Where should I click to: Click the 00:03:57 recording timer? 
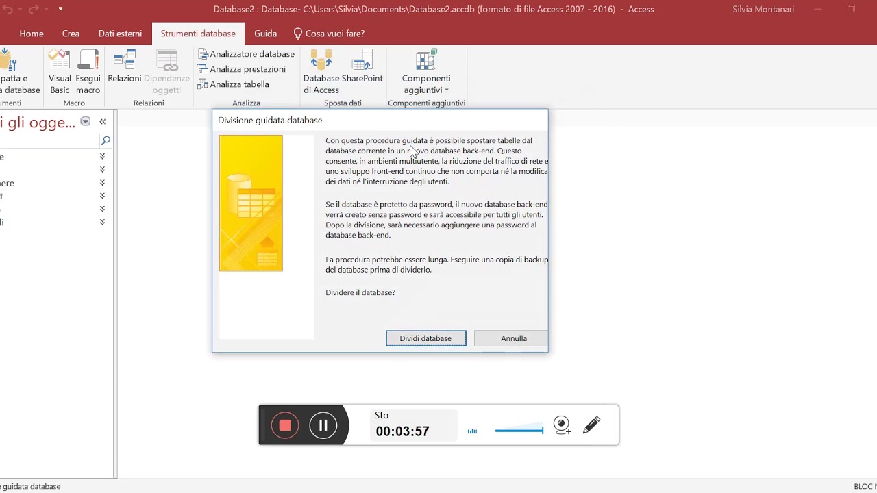(402, 431)
